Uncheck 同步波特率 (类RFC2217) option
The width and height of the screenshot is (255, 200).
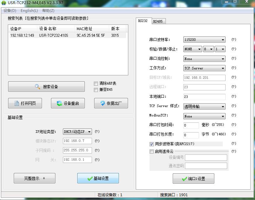pyautogui.click(x=152, y=144)
